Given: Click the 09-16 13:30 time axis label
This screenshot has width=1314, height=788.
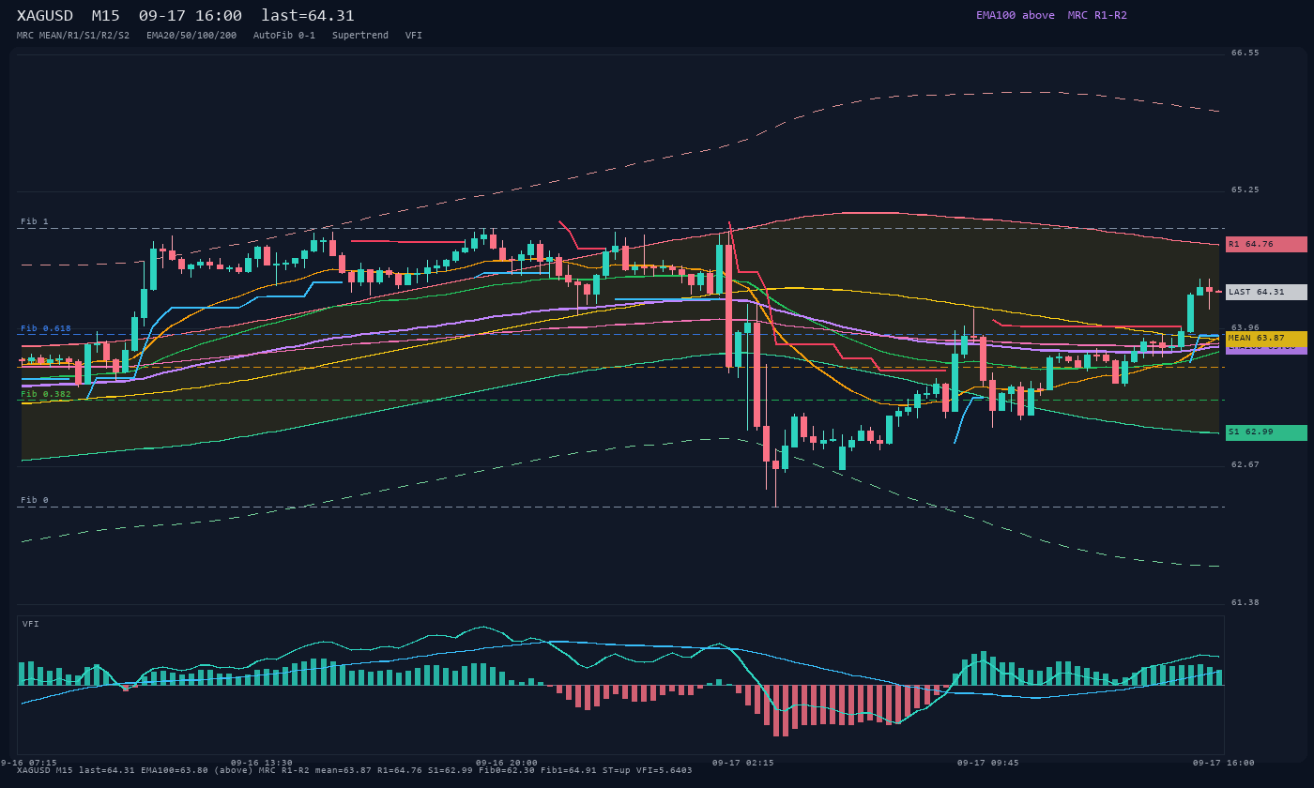Looking at the screenshot, I should 262,763.
